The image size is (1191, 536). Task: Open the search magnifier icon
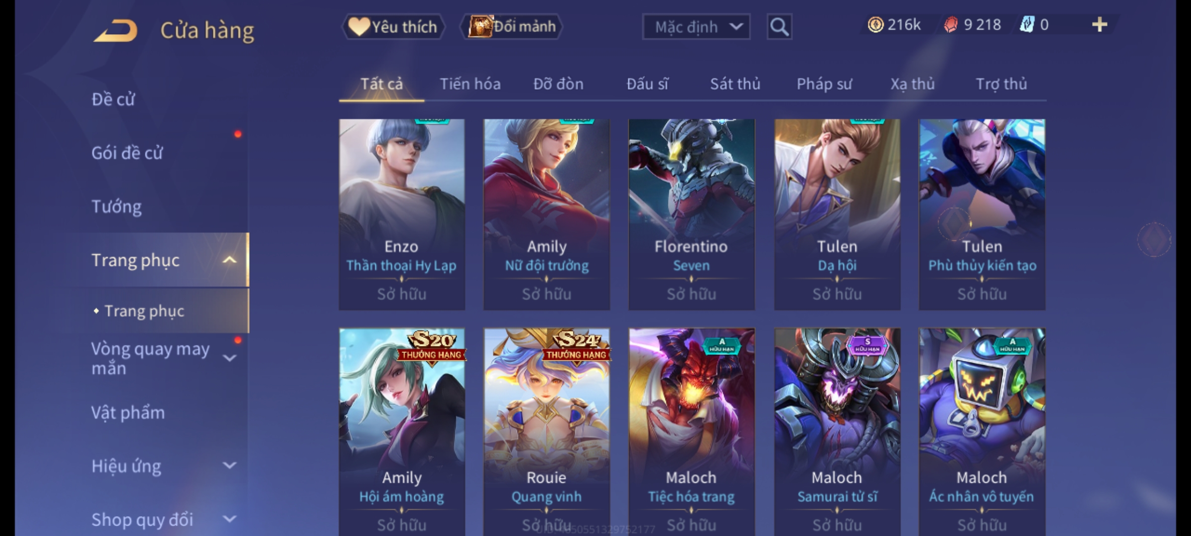[x=779, y=27]
